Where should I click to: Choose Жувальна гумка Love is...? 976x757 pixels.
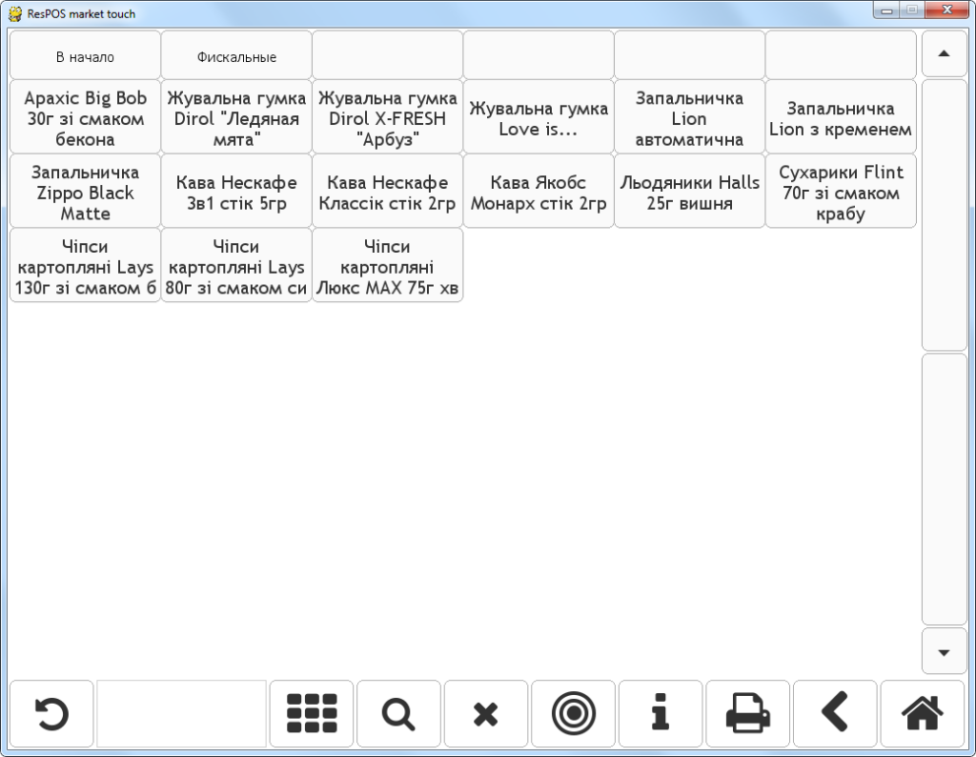pyautogui.click(x=539, y=117)
